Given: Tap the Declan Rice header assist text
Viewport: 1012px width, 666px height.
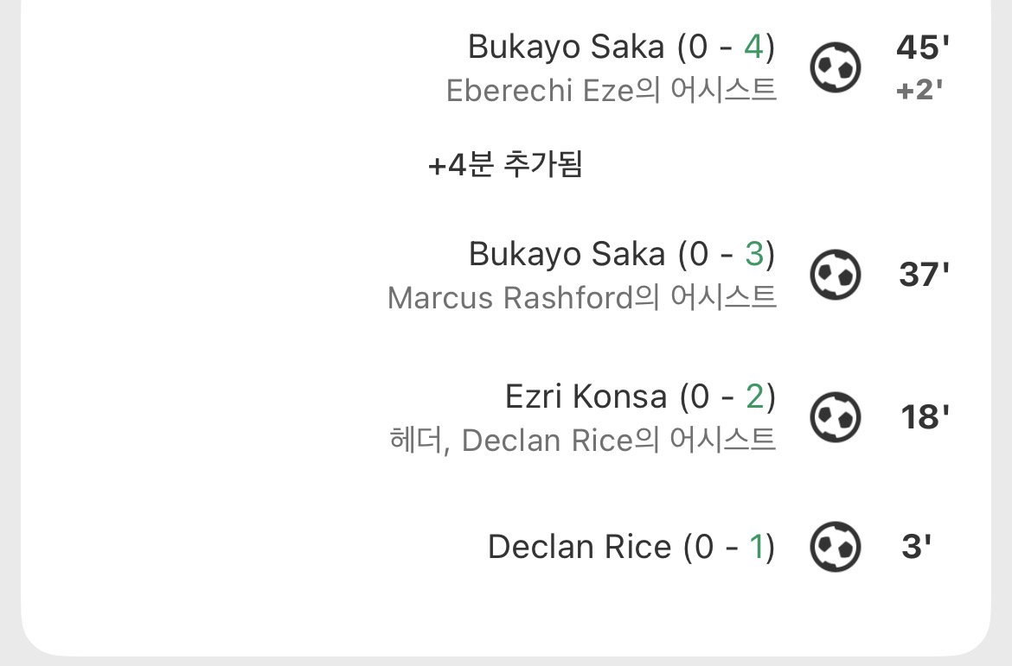Looking at the screenshot, I should coord(582,441).
